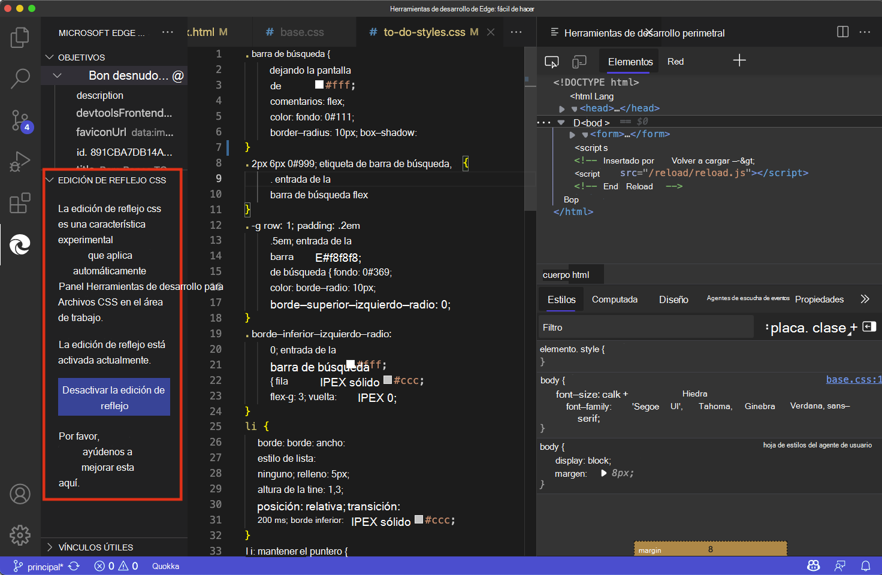Select the inspect element cursor icon in DevTools
Viewport: 882px width, 575px height.
(x=552, y=61)
